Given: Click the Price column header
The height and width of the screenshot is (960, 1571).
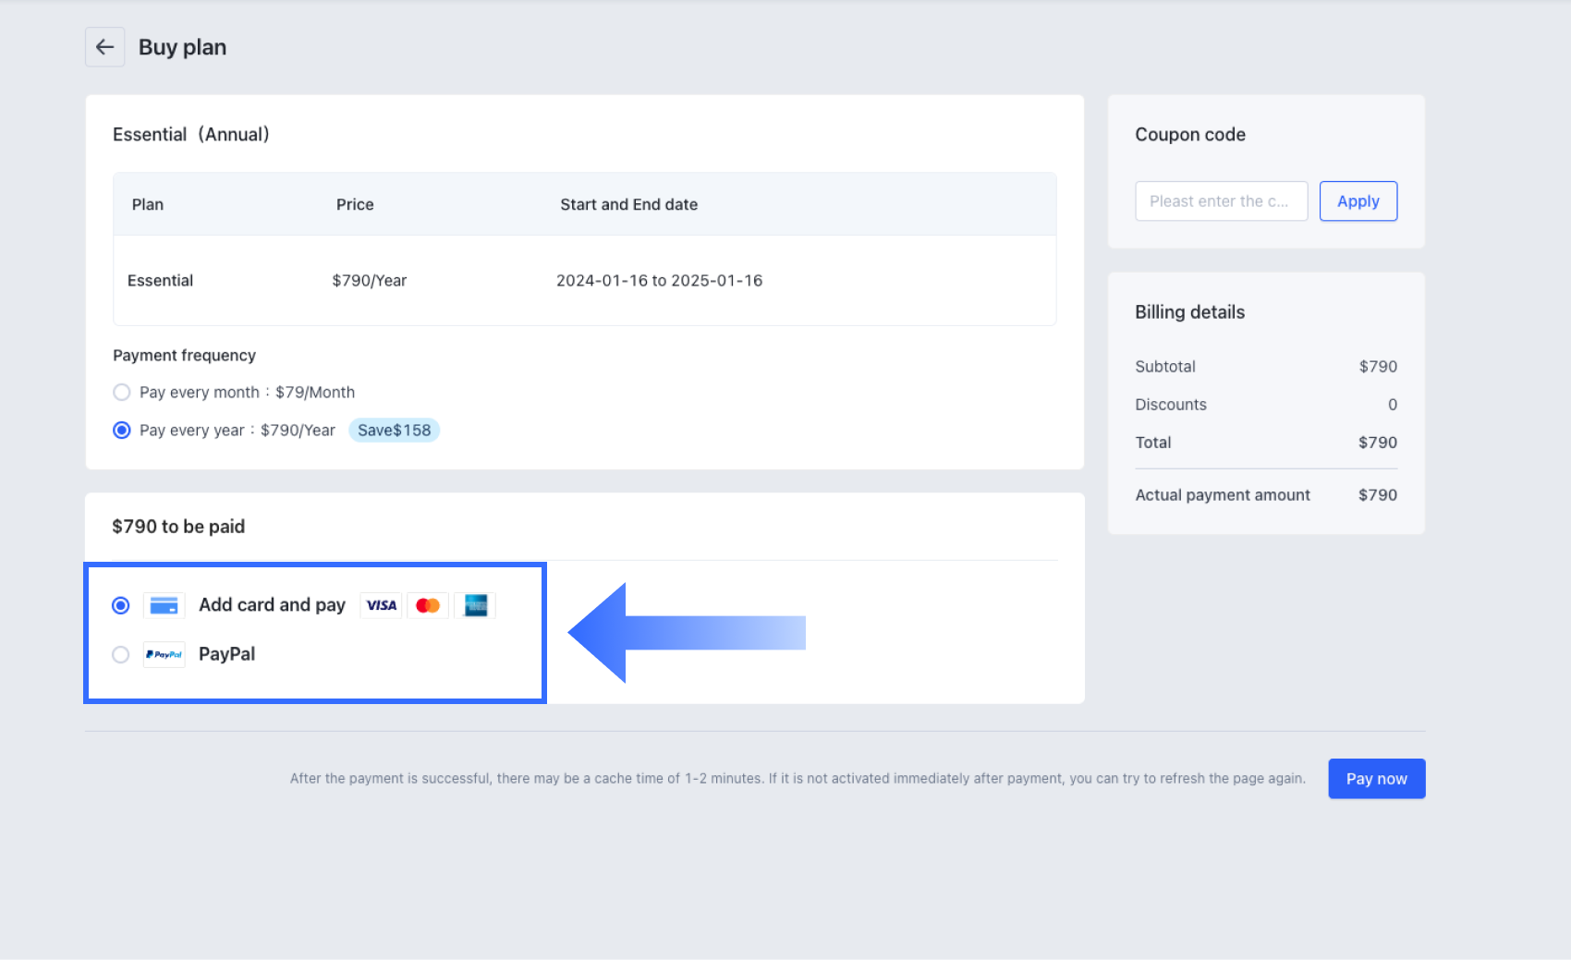Looking at the screenshot, I should [355, 204].
